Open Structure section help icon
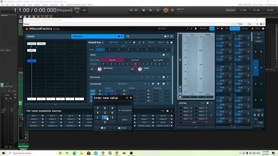 (x=164, y=77)
